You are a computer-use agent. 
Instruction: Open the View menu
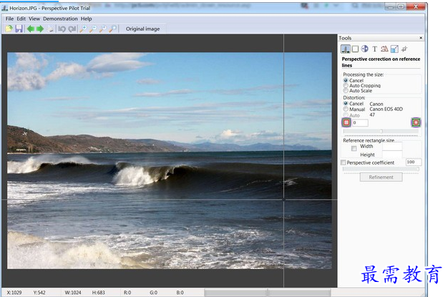point(34,19)
